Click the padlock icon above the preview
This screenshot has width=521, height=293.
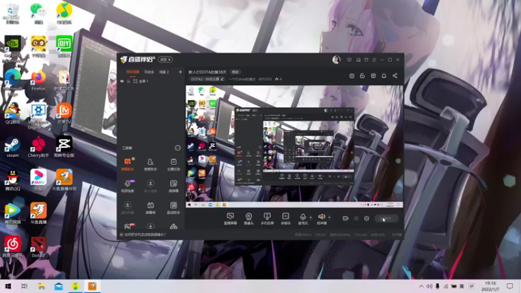362,76
